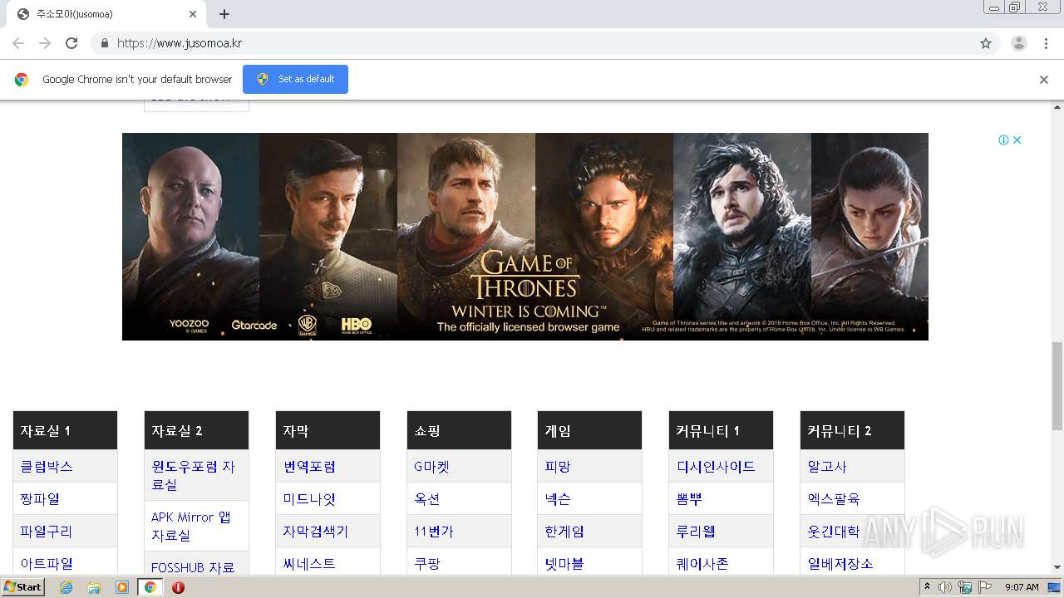Click the 게임 column header
The height and width of the screenshot is (598, 1064).
click(589, 430)
